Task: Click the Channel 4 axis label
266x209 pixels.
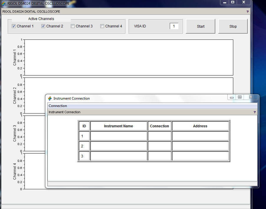Action: (14, 171)
